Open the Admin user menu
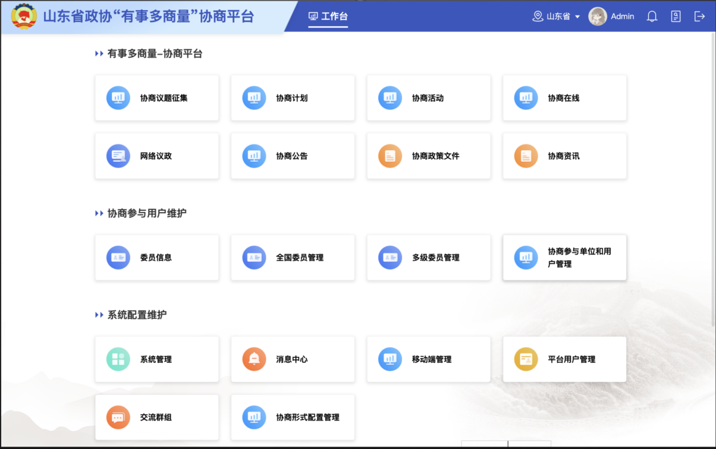Image resolution: width=716 pixels, height=449 pixels. click(x=622, y=17)
